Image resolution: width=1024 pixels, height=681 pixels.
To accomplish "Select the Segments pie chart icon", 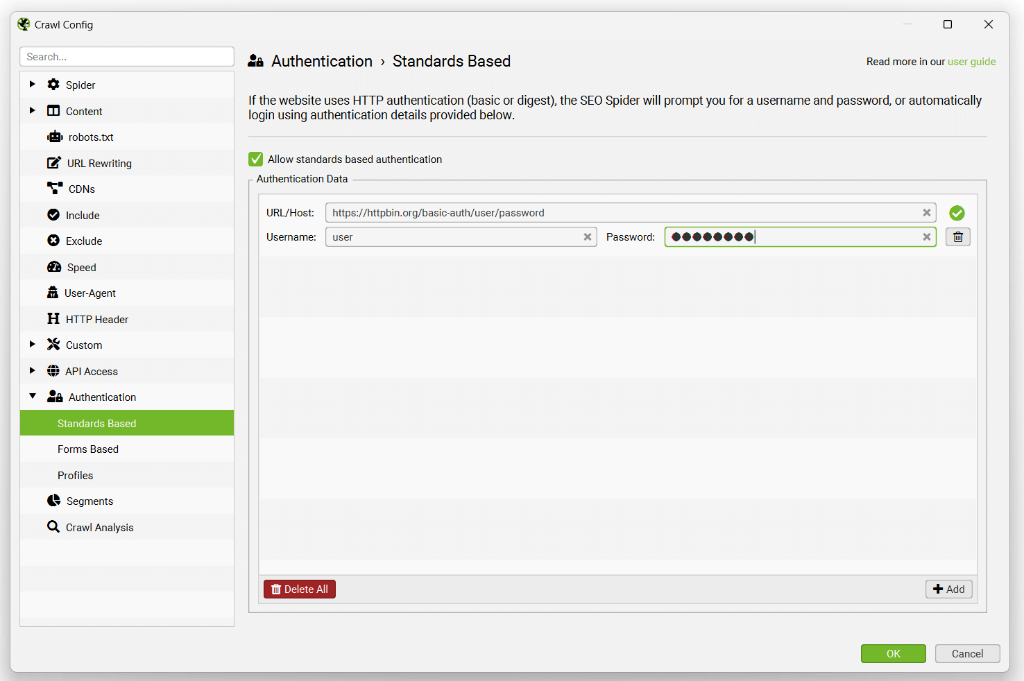I will 54,500.
